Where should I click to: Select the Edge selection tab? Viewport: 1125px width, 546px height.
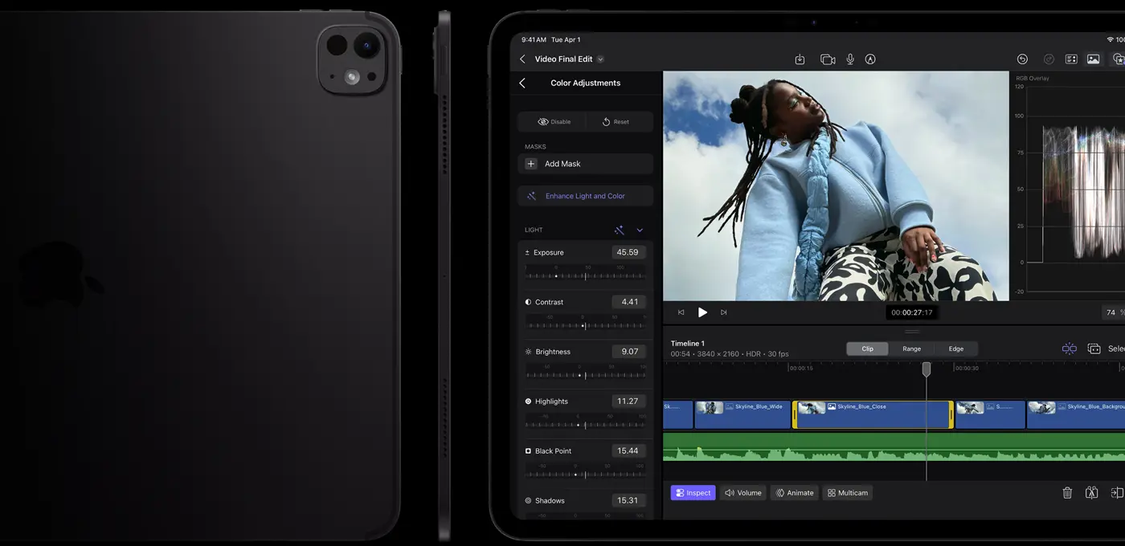[x=955, y=348]
